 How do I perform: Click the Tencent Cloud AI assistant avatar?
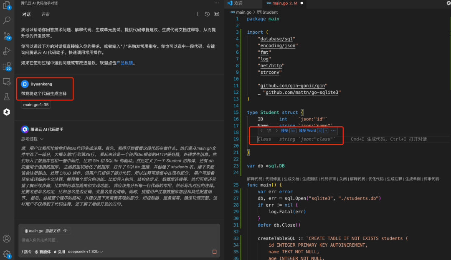coord(25,130)
